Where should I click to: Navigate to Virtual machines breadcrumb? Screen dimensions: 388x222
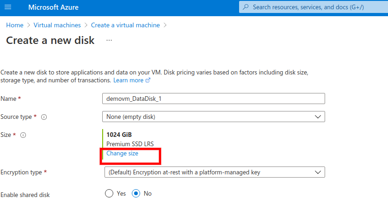[57, 25]
